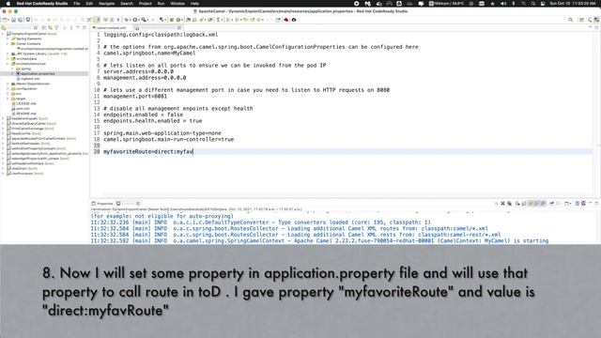
Task: Expand the OracleSqlQueryCamel project
Action: click(x=3, y=123)
